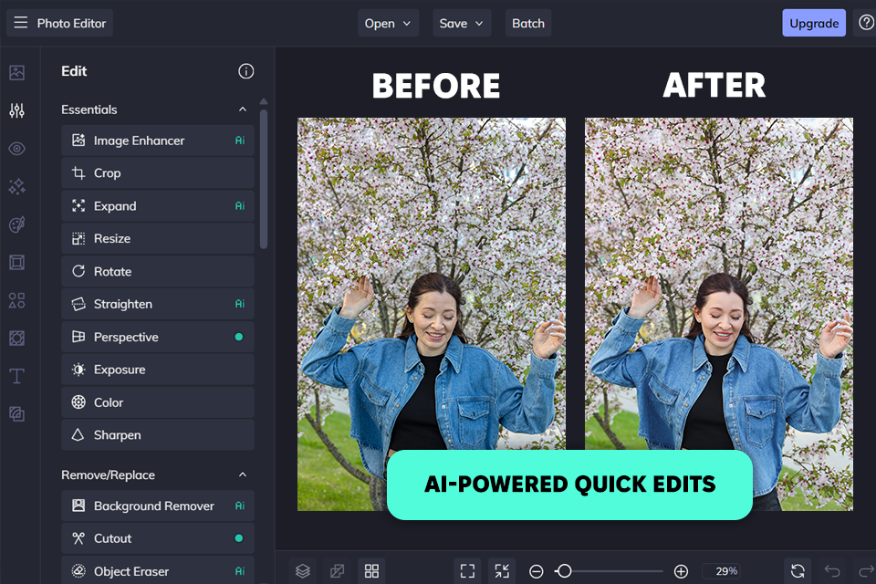Click the zoom out minus icon
Viewport: 876px width, 584px height.
coord(536,571)
